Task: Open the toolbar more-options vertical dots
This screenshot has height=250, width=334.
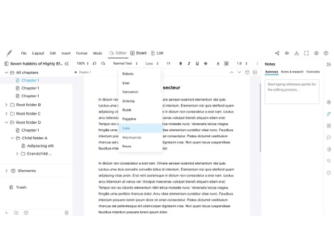Action: coord(257,63)
